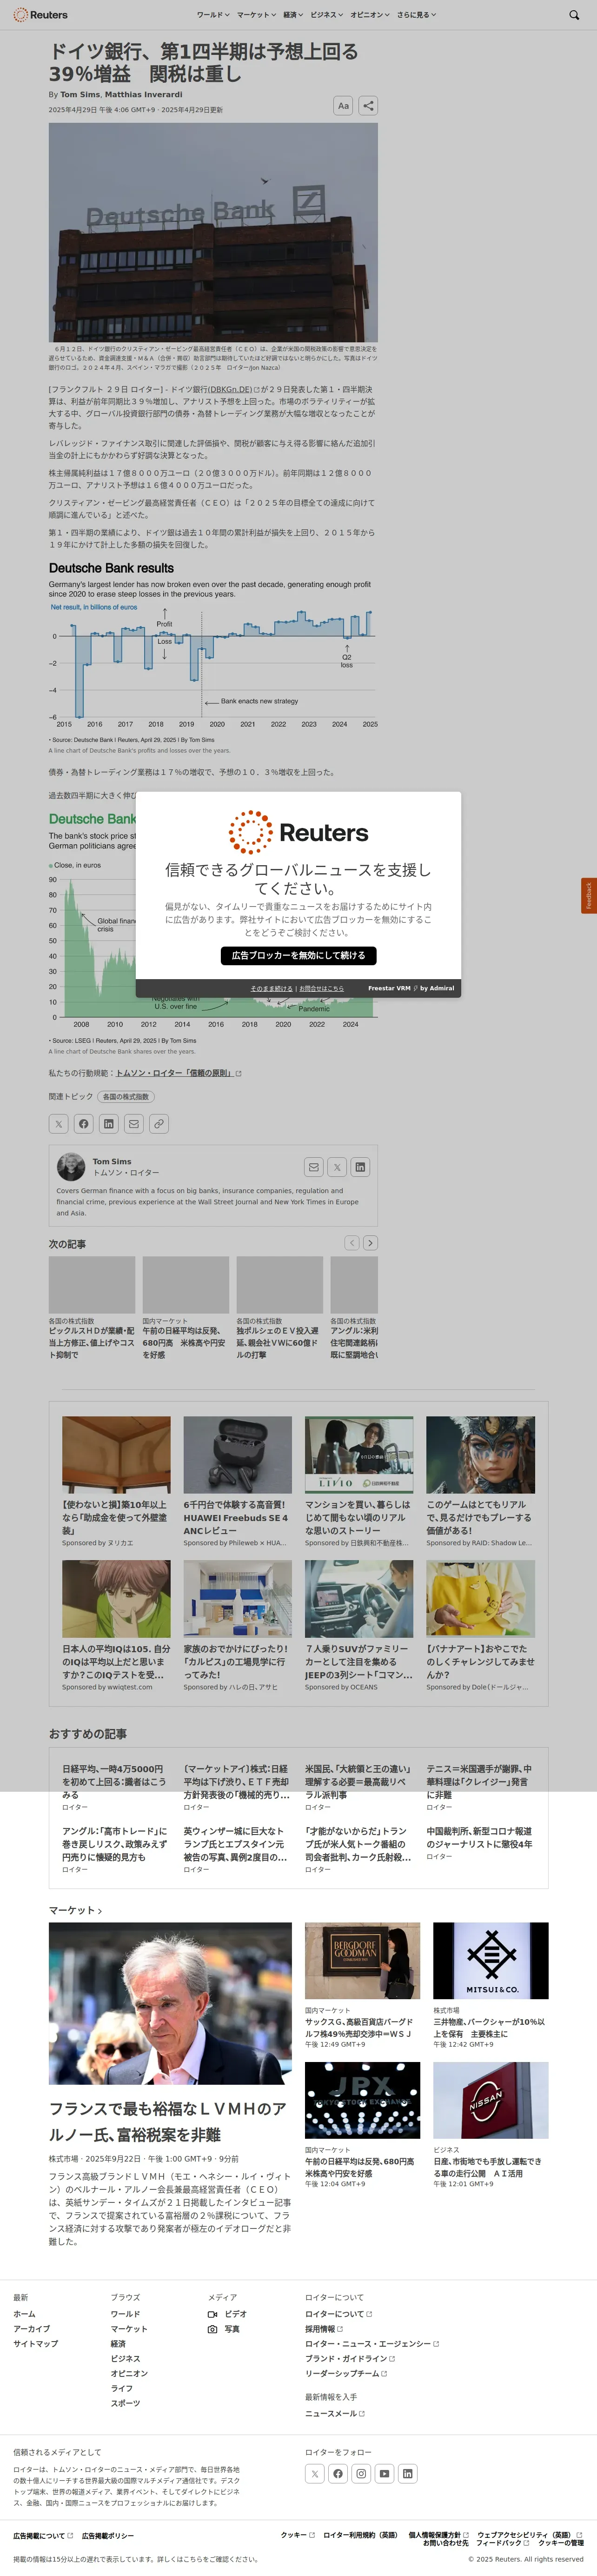Expand the 経済 header dropdown
The image size is (597, 2576).
293,15
